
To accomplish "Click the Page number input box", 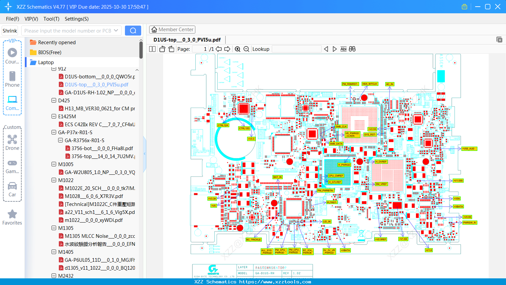I will click(200, 49).
